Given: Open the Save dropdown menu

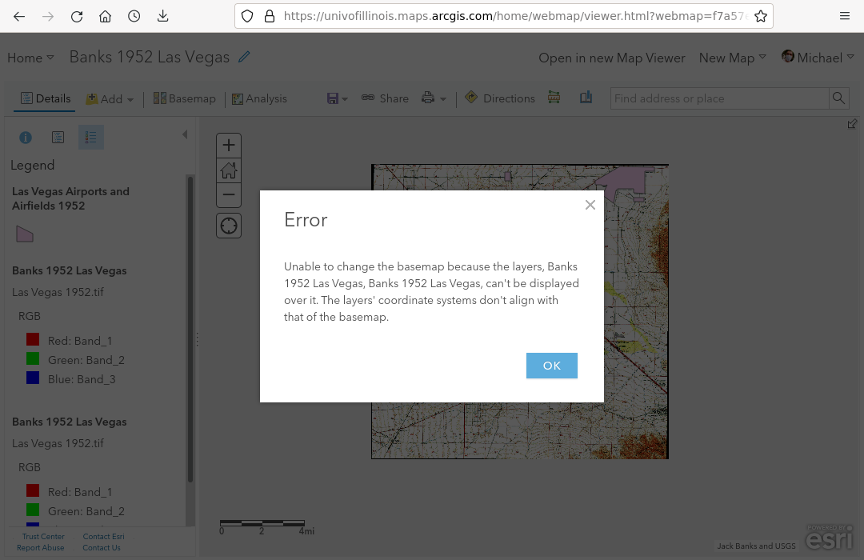Looking at the screenshot, I should click(x=338, y=98).
